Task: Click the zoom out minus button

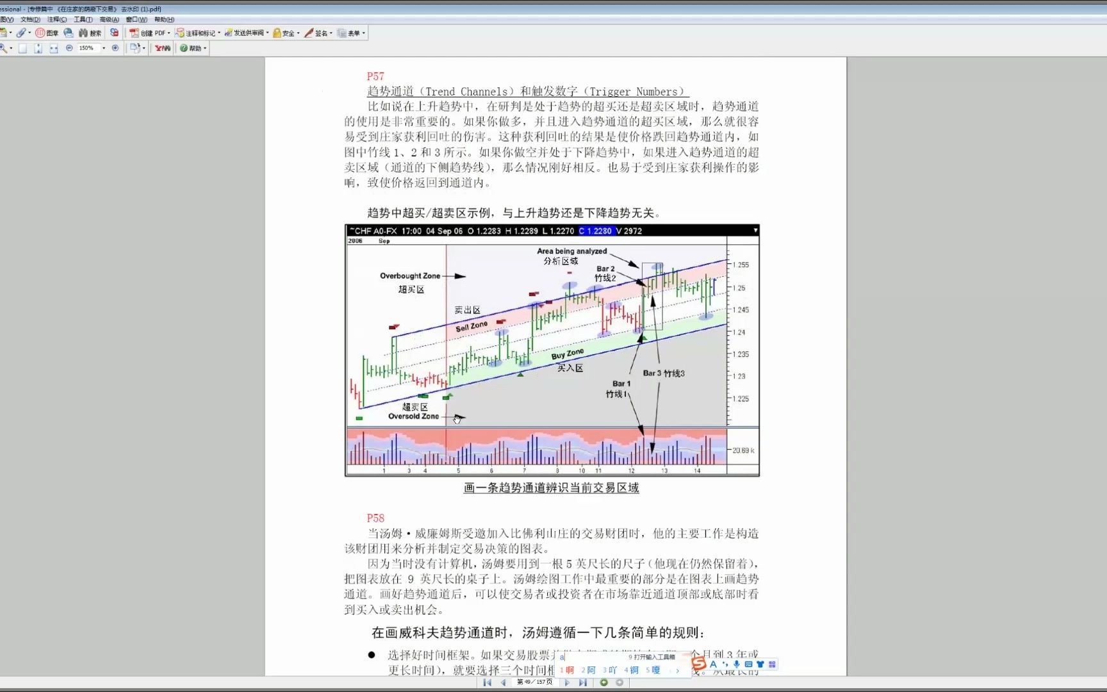Action: pyautogui.click(x=69, y=48)
